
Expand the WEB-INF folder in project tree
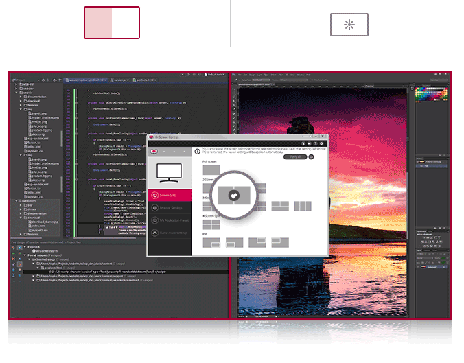coord(16,84)
